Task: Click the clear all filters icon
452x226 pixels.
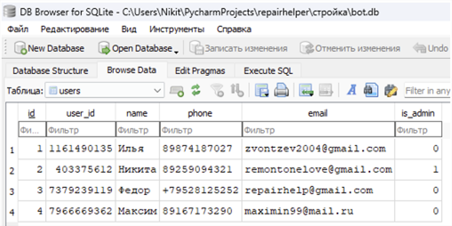Action: click(x=220, y=91)
